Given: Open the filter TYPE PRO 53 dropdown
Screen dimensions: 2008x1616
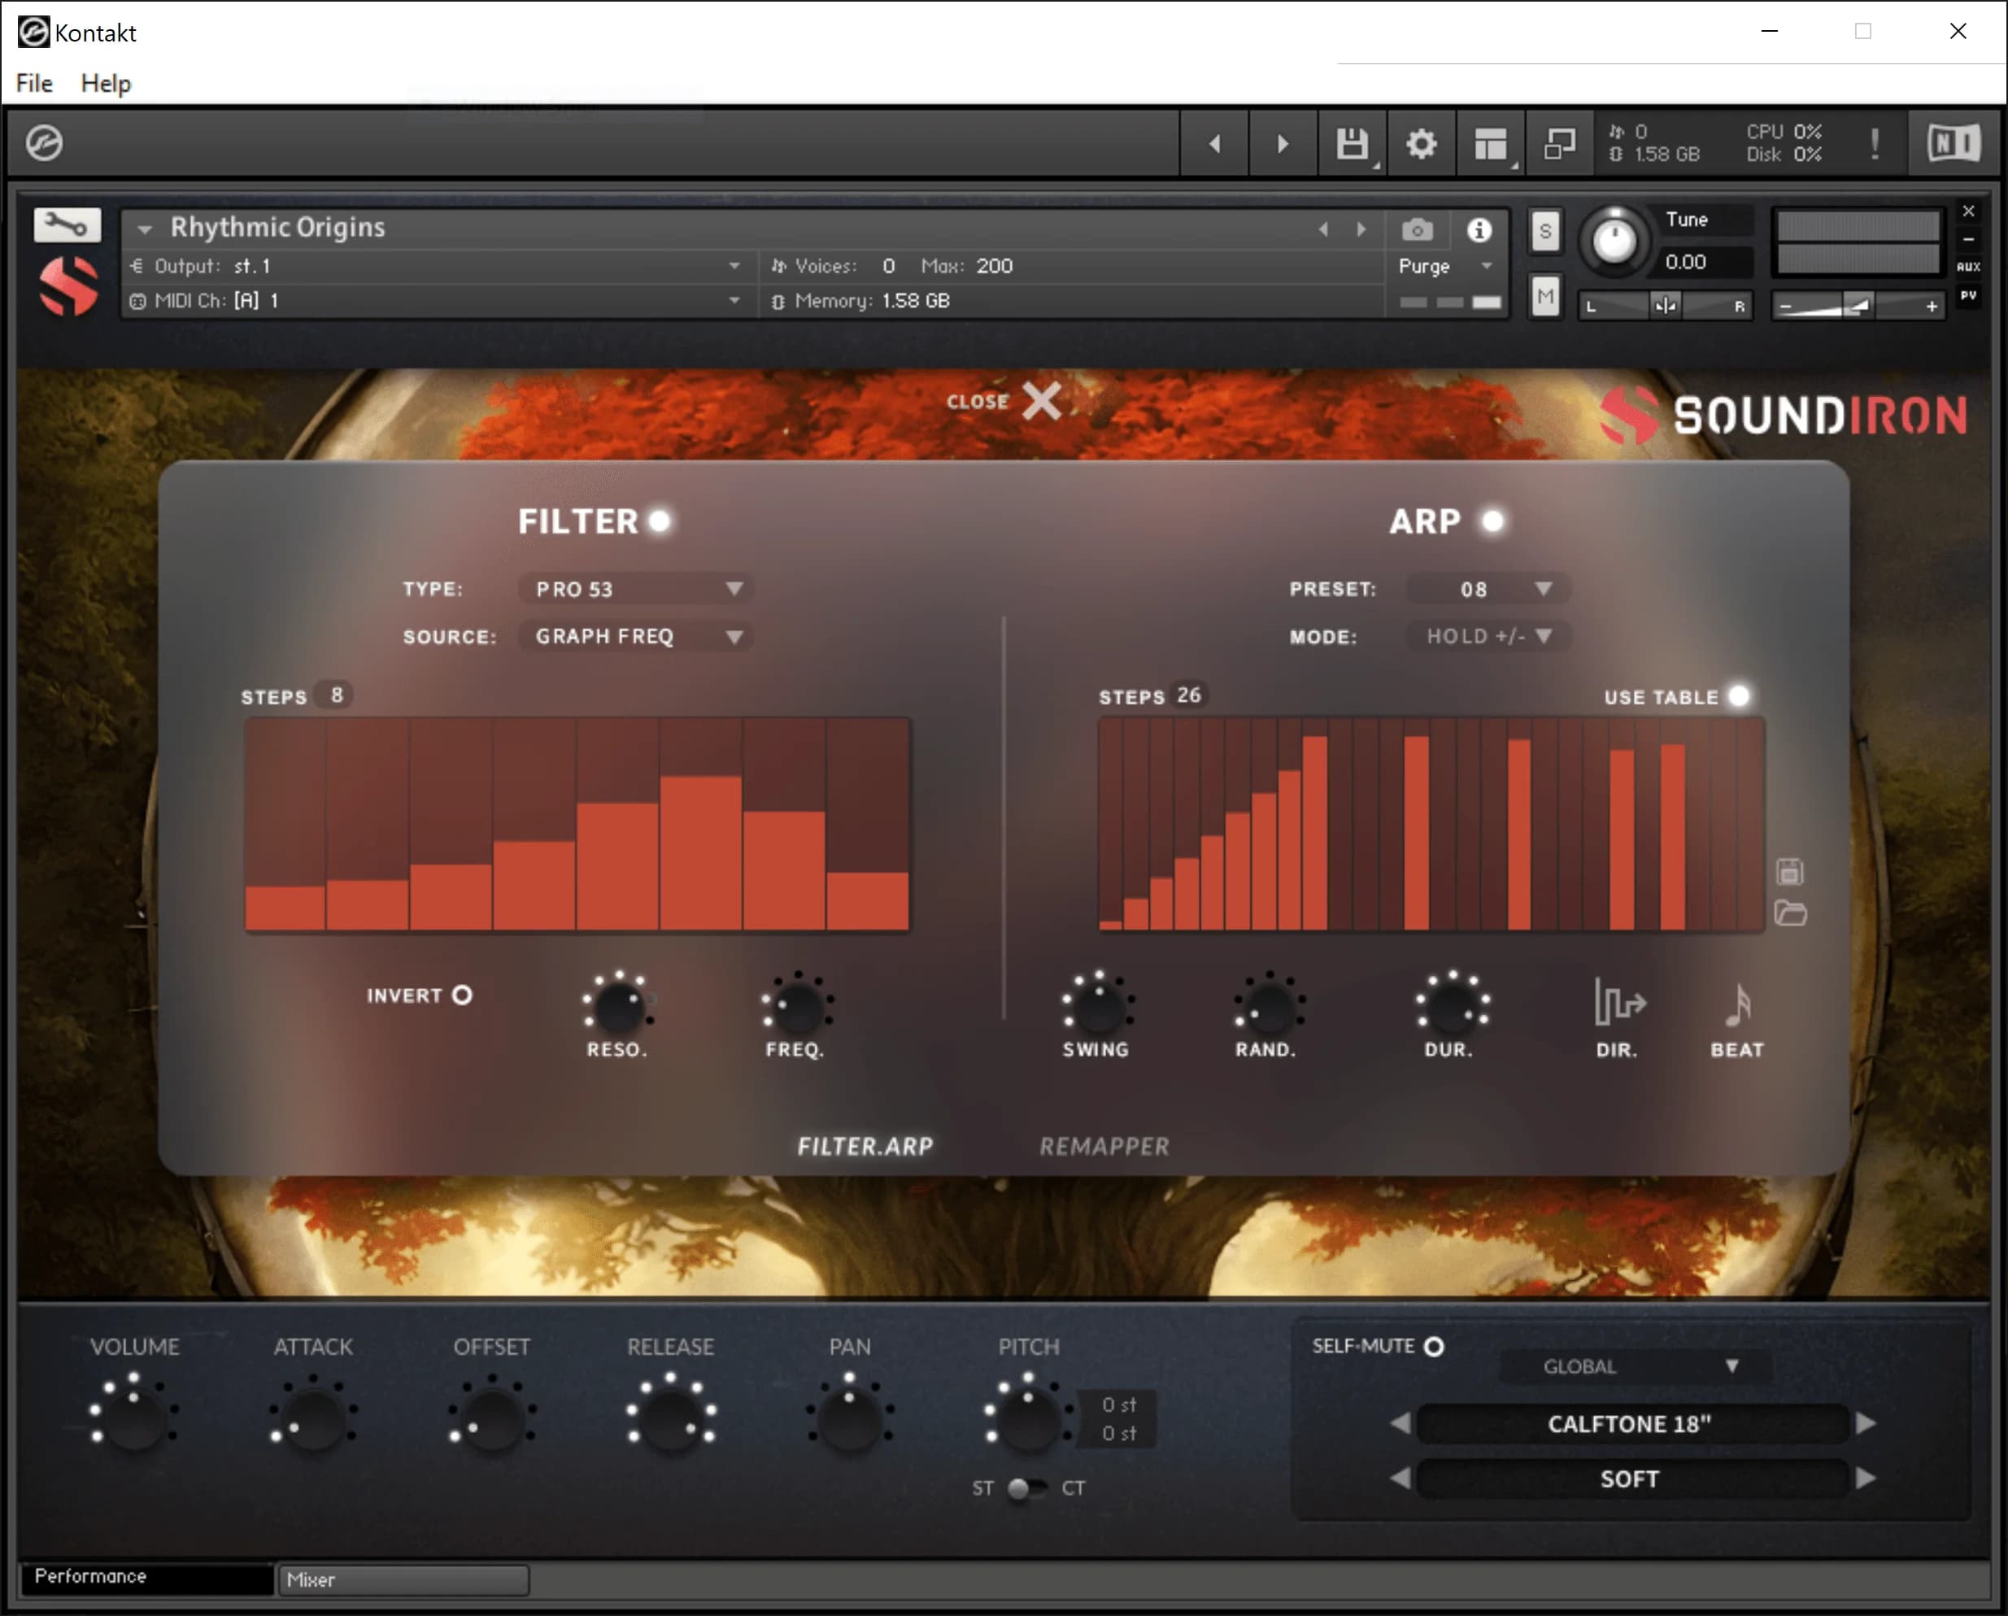Looking at the screenshot, I should [637, 589].
